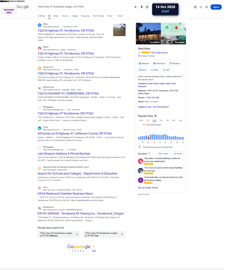Open the Google apps grid icon
Image resolution: width=227 pixels, height=270 pixels.
click(x=207, y=7)
